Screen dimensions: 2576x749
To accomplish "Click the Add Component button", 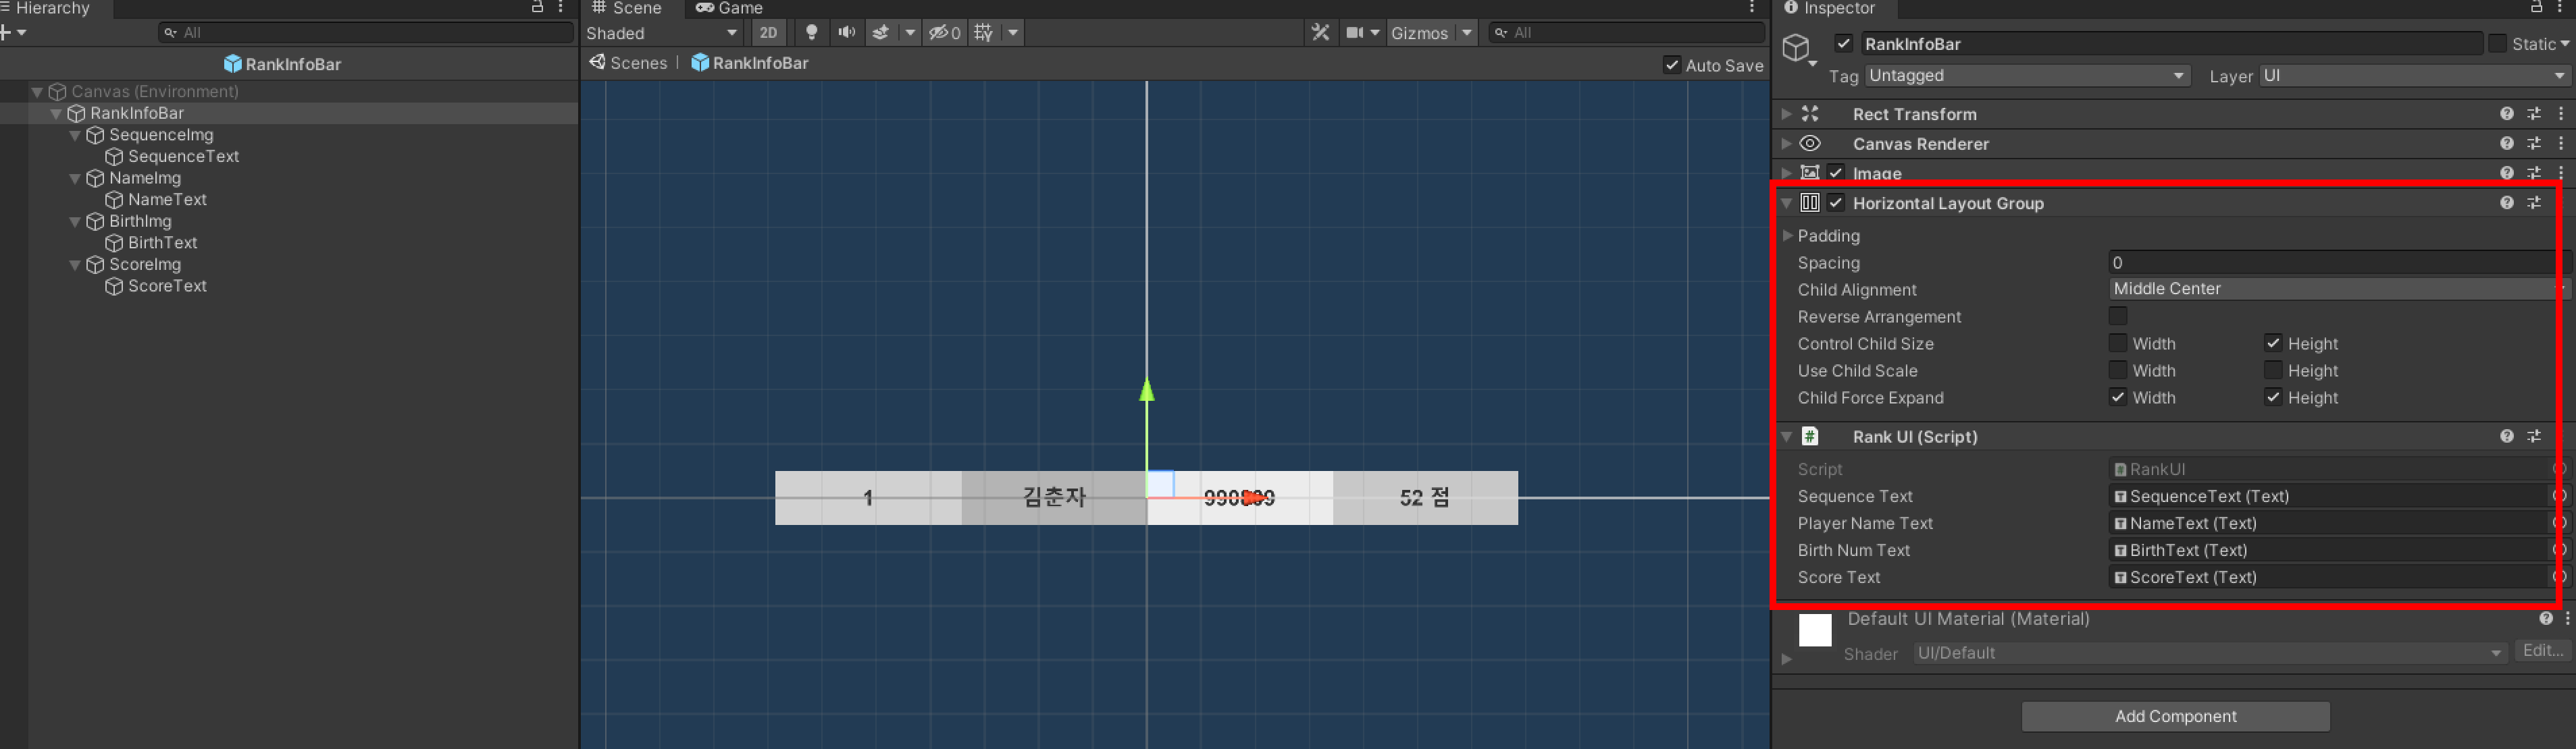I will [2175, 716].
